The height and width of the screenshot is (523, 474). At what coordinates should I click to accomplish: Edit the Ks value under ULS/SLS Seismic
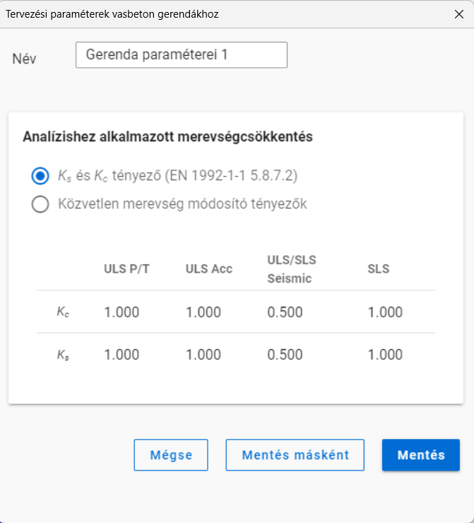pyautogui.click(x=285, y=355)
